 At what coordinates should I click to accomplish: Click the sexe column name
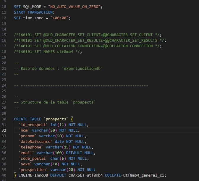pos(25,164)
